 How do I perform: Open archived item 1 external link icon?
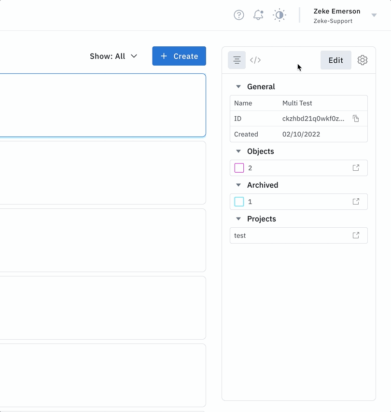356,202
